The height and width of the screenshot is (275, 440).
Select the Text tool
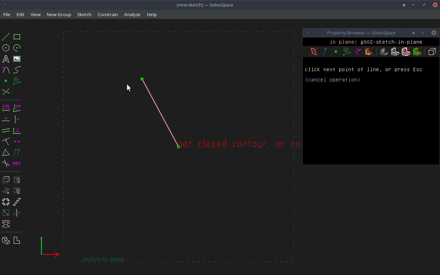click(5, 59)
